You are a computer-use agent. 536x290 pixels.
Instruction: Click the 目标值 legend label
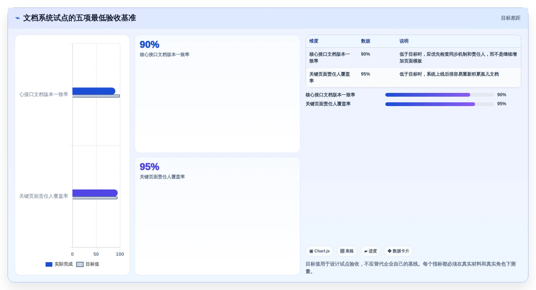pos(92,264)
